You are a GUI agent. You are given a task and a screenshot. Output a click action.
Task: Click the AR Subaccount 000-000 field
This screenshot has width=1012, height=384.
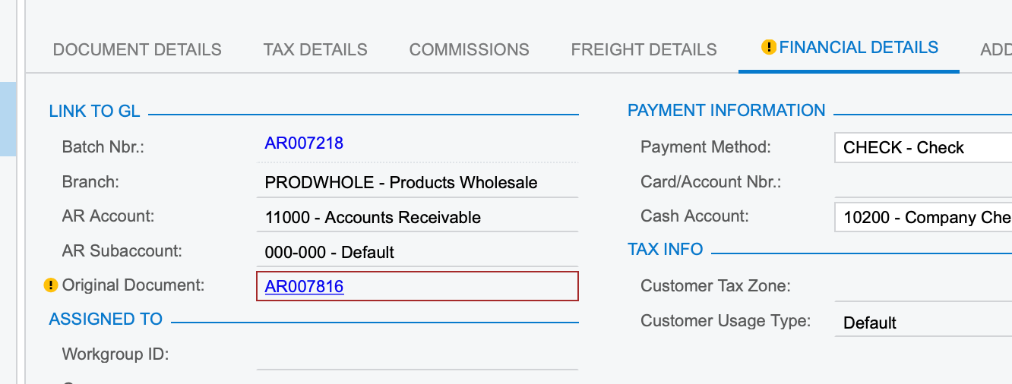pyautogui.click(x=418, y=251)
